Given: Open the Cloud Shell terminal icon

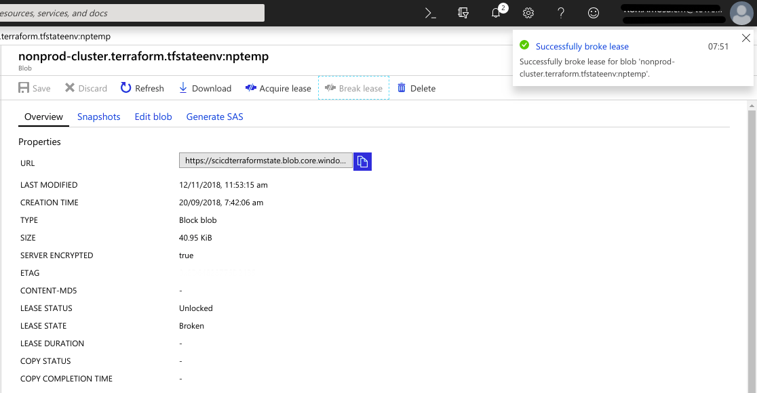Looking at the screenshot, I should click(x=430, y=13).
